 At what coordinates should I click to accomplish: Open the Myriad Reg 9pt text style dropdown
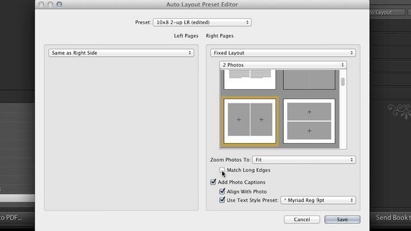tap(318, 200)
